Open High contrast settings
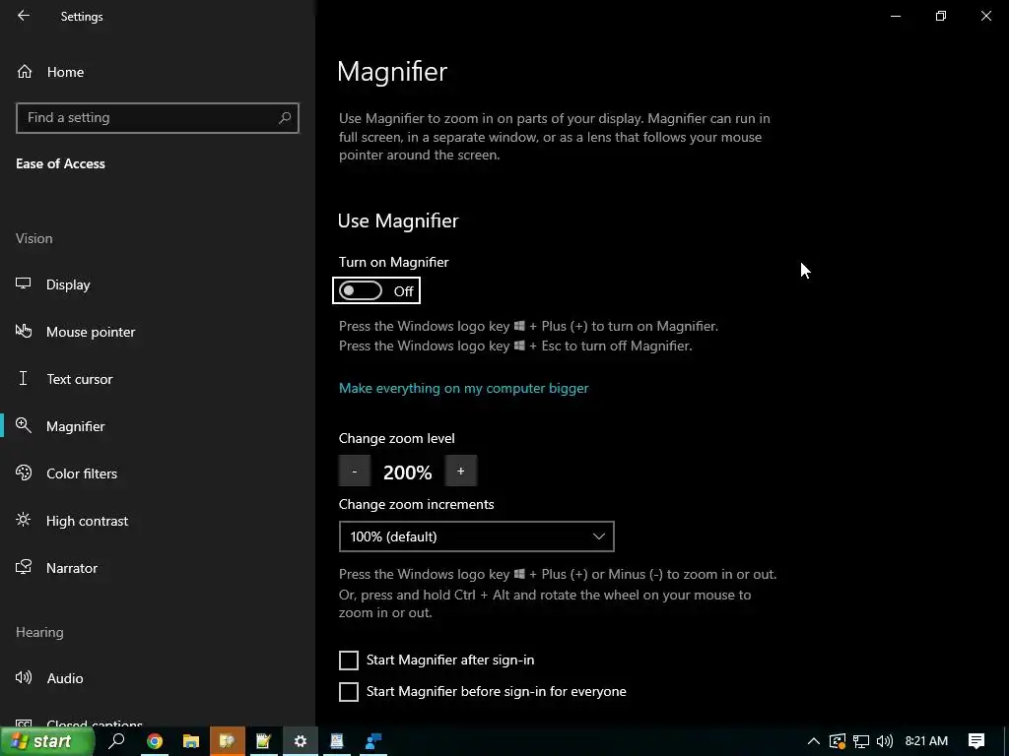The width and height of the screenshot is (1009, 756). 87,521
